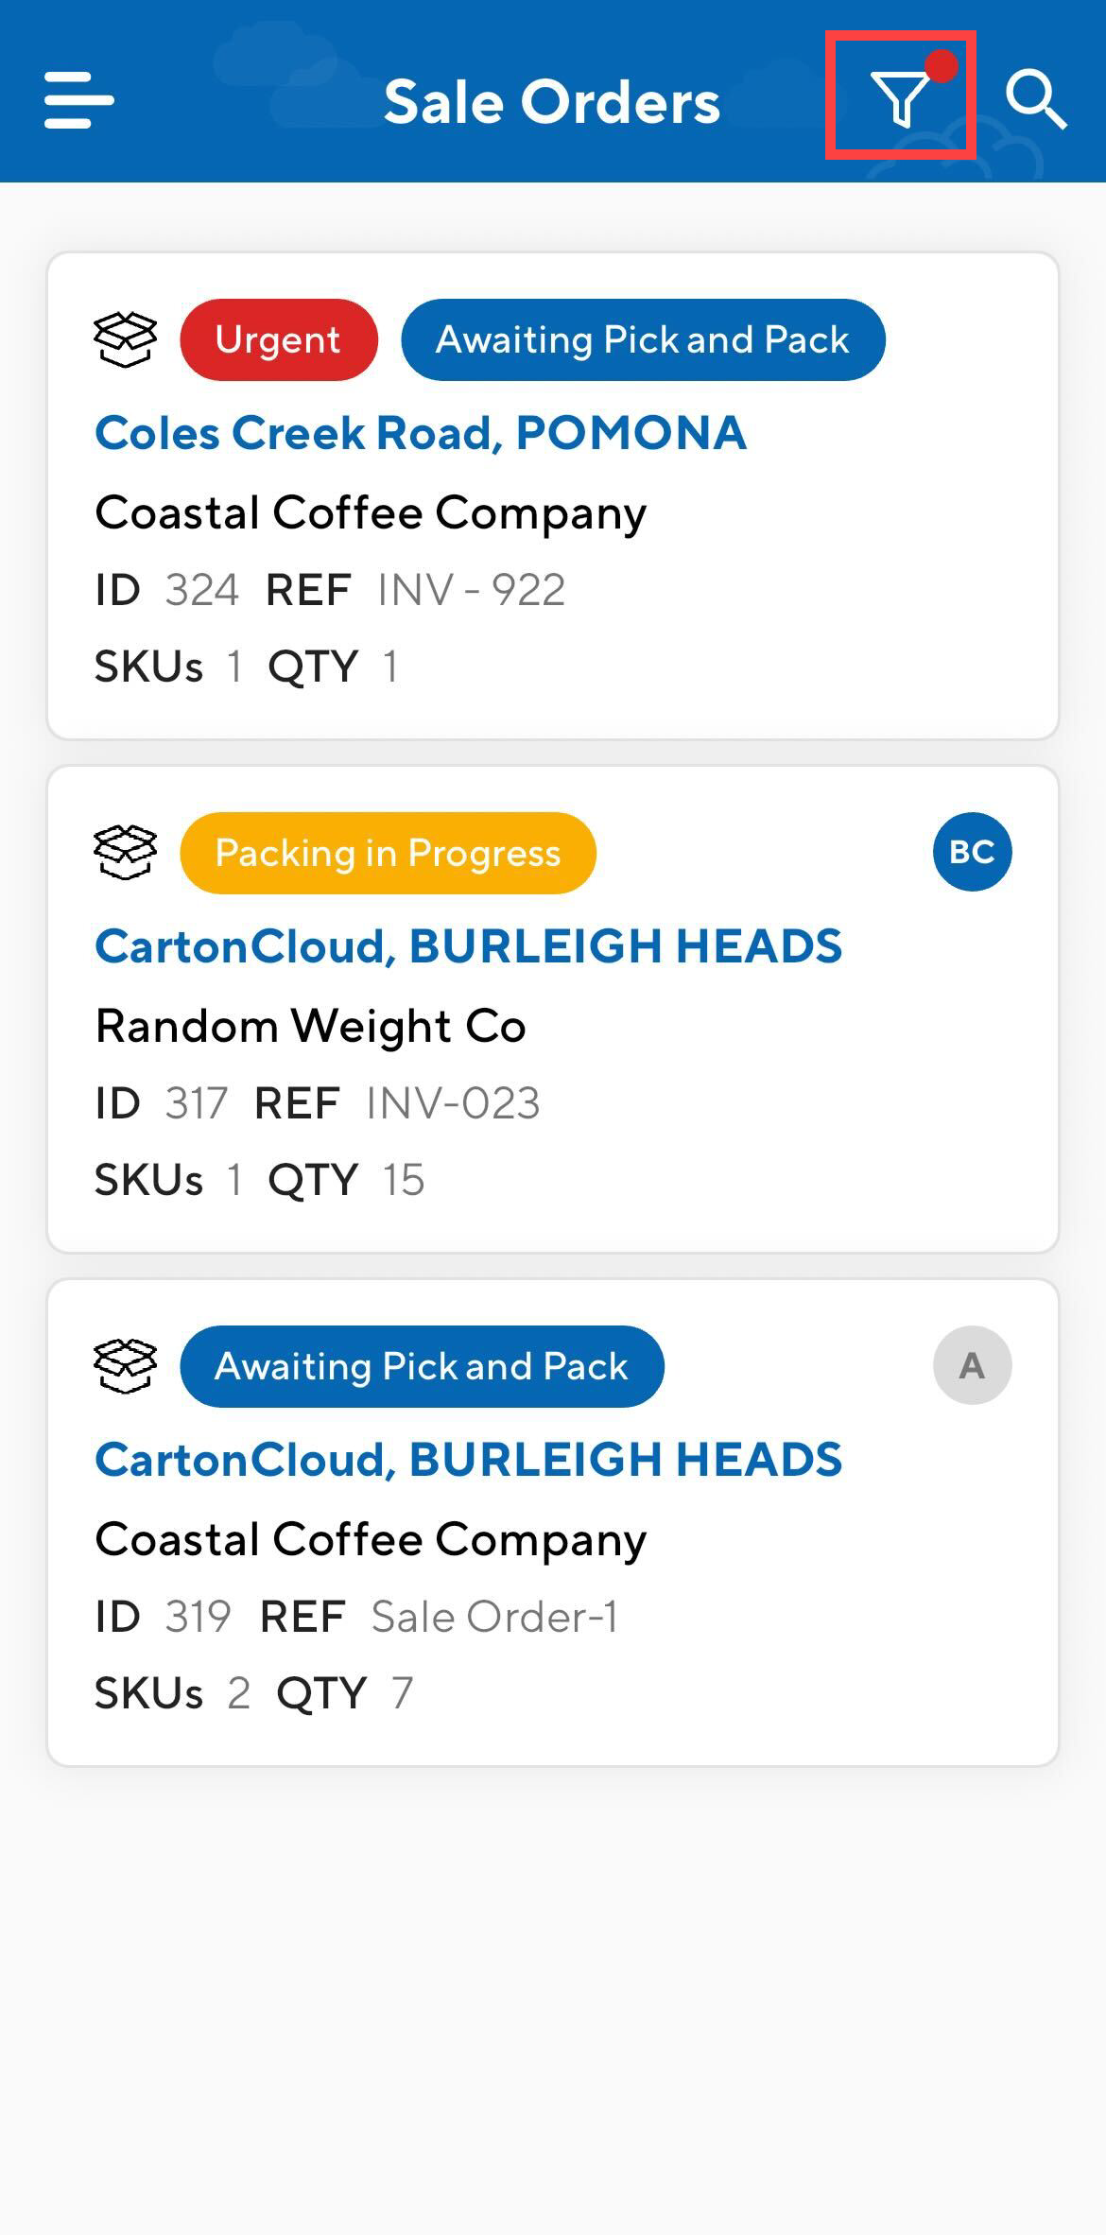Tap Coastal Coffee Company on order 324
1106x2235 pixels.
371,512
